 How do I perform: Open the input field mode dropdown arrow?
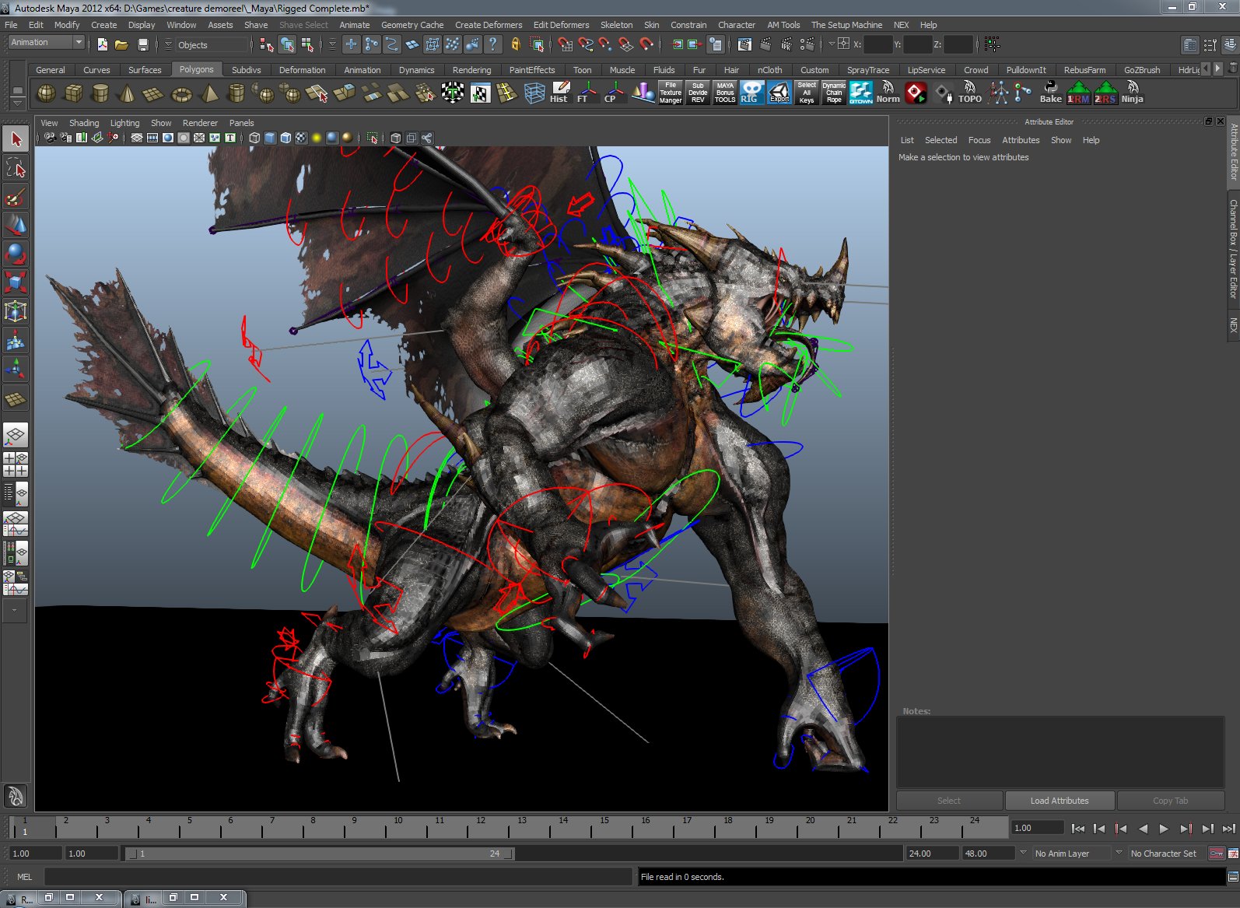(x=831, y=44)
